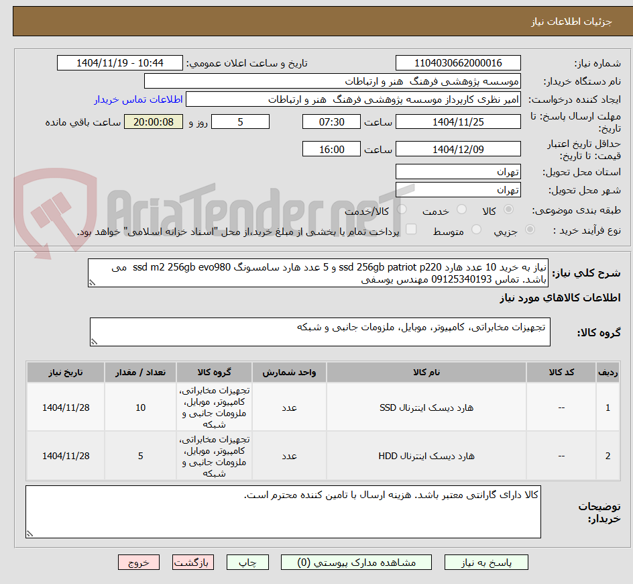Click row number 1 cell
The image size is (633, 584).
608,407
